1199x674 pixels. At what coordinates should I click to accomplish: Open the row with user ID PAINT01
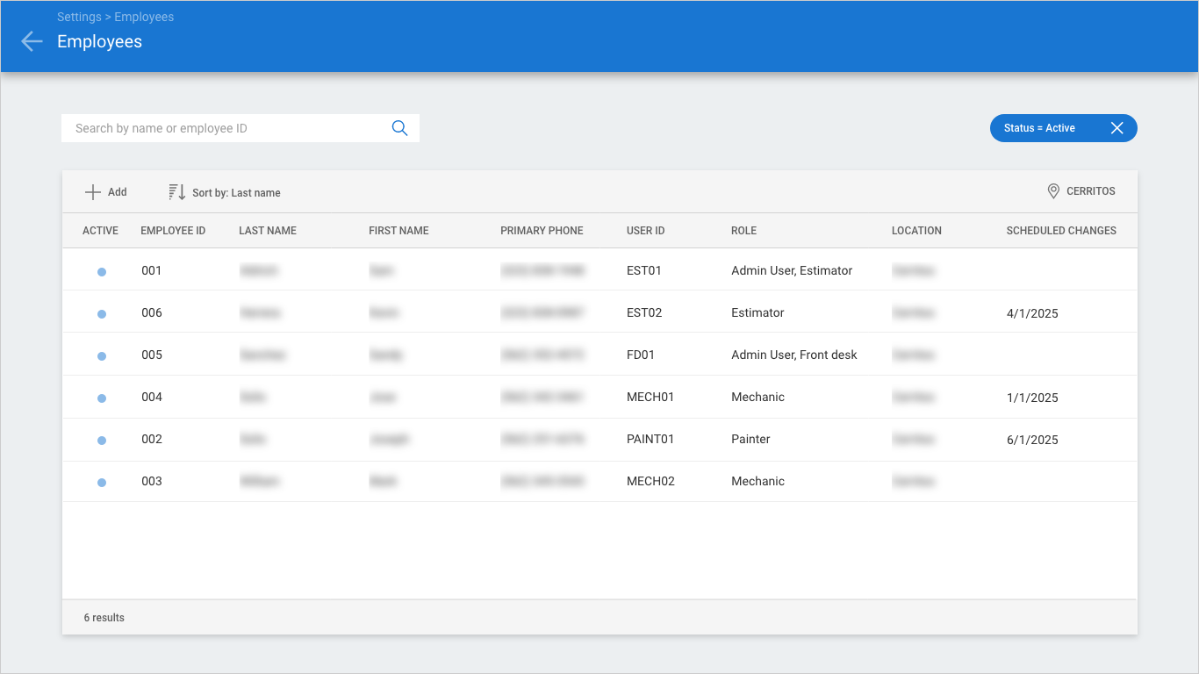click(599, 440)
